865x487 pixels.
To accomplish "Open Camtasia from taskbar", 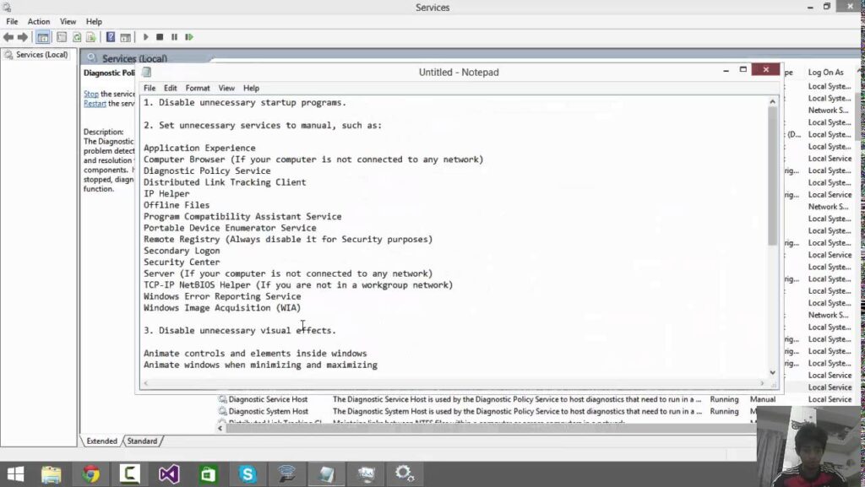I will point(130,473).
